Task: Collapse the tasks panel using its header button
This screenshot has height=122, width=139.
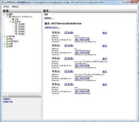Action: click(x=40, y=96)
